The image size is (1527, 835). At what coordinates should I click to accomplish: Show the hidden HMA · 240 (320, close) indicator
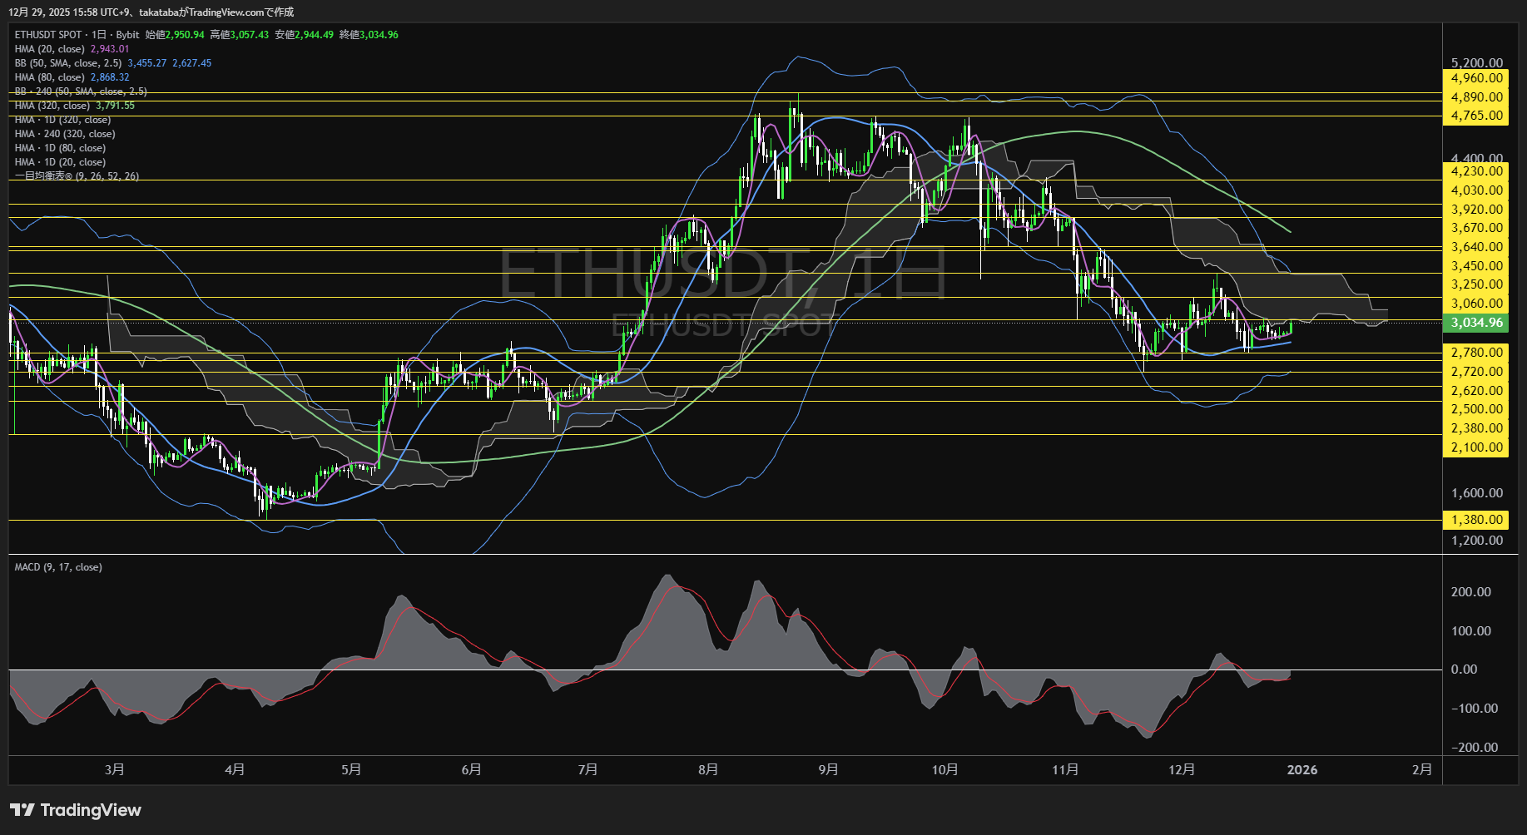point(67,133)
